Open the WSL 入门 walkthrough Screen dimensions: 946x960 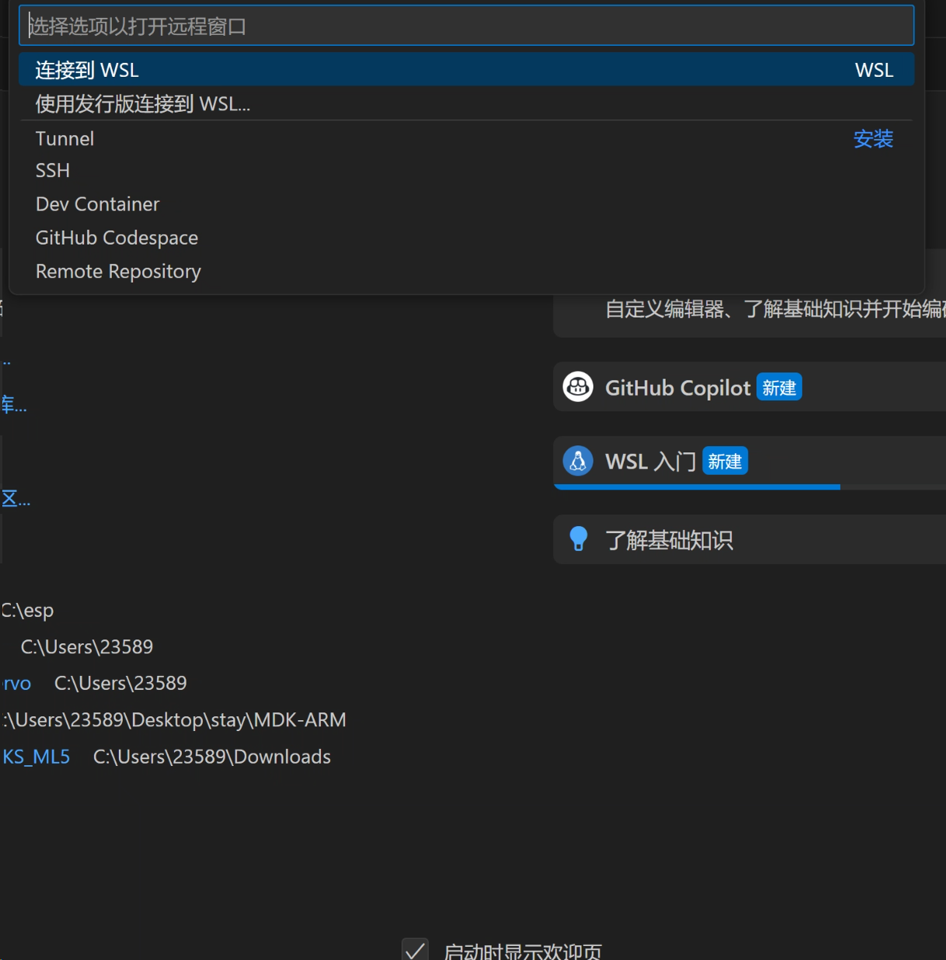[x=749, y=462]
